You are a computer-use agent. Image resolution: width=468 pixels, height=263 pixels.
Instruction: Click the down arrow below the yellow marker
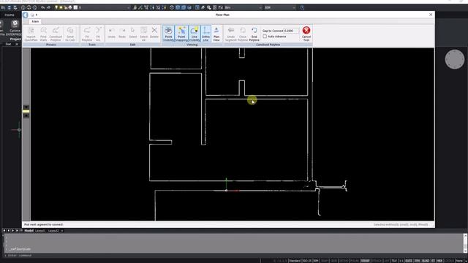26,115
